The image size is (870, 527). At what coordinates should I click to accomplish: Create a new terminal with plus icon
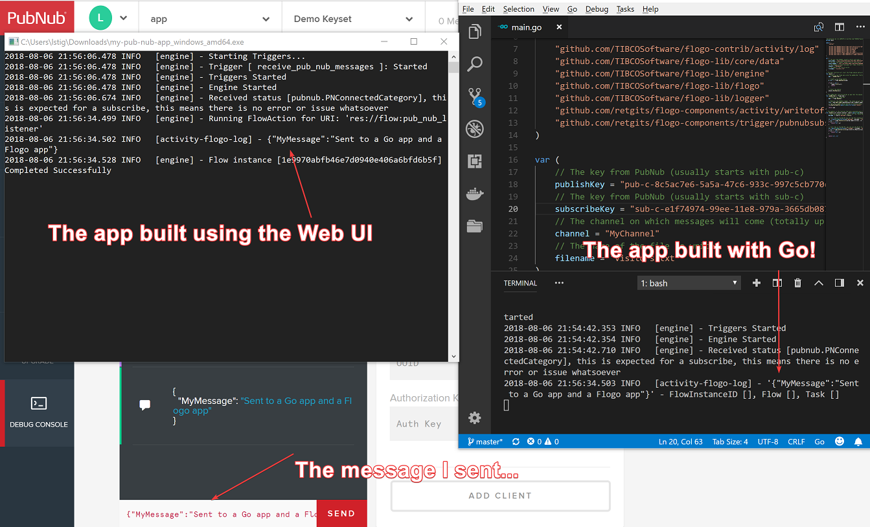[756, 283]
